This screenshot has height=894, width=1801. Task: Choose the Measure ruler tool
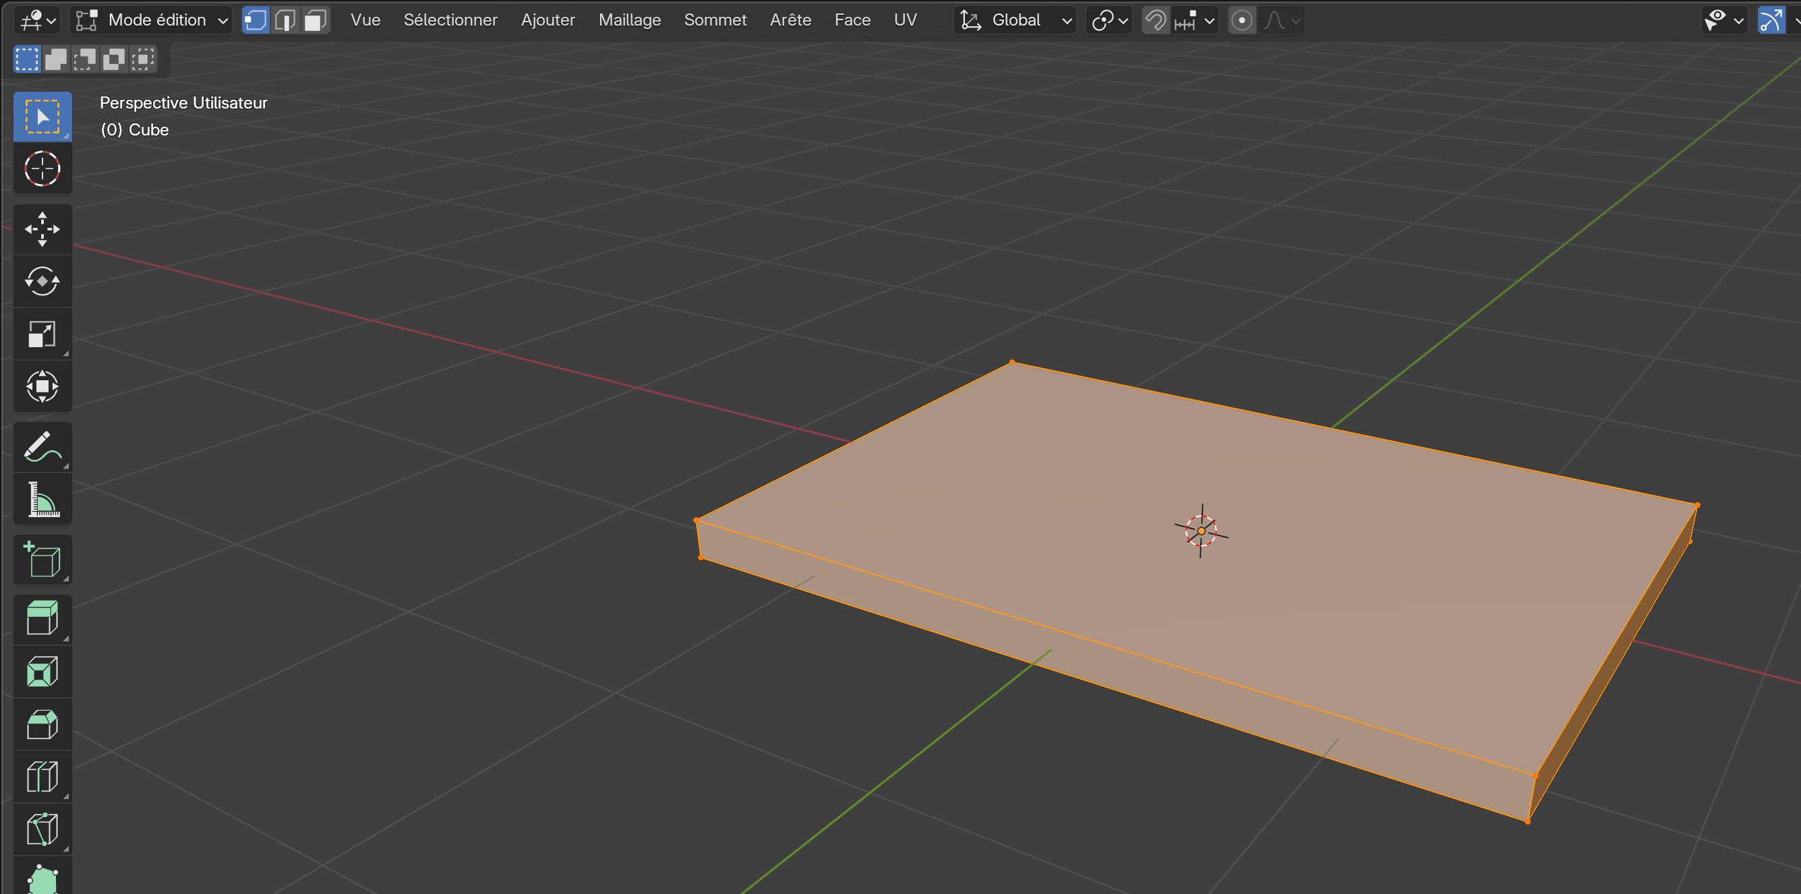42,499
